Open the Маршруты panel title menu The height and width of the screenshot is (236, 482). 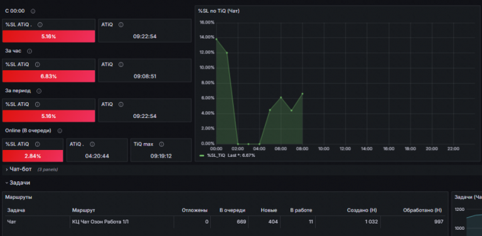18,197
